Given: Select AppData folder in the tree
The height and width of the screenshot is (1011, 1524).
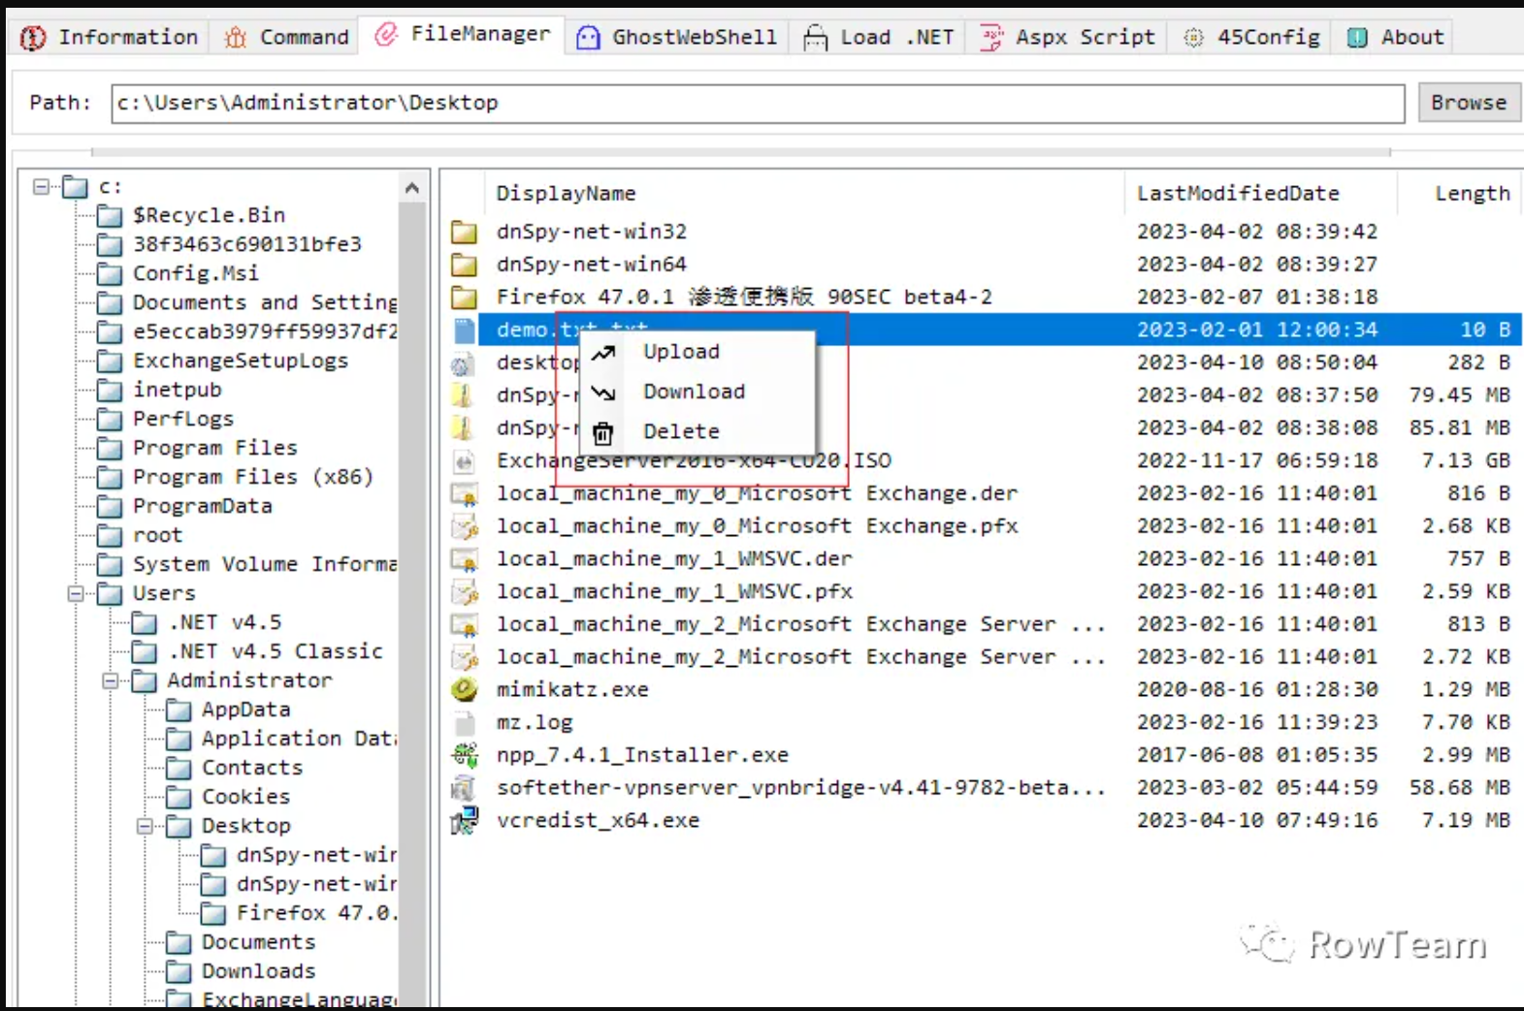Looking at the screenshot, I should tap(245, 710).
